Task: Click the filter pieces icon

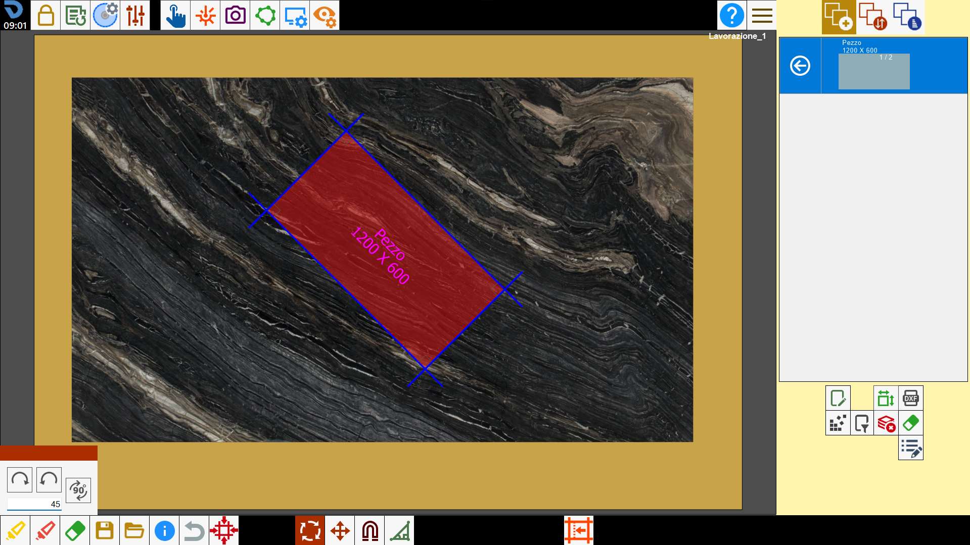Action: 862,423
